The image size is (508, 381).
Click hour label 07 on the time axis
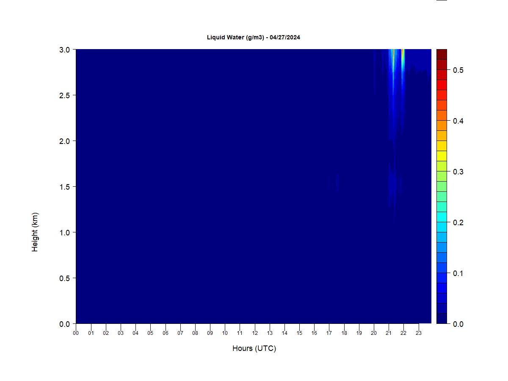coord(180,333)
